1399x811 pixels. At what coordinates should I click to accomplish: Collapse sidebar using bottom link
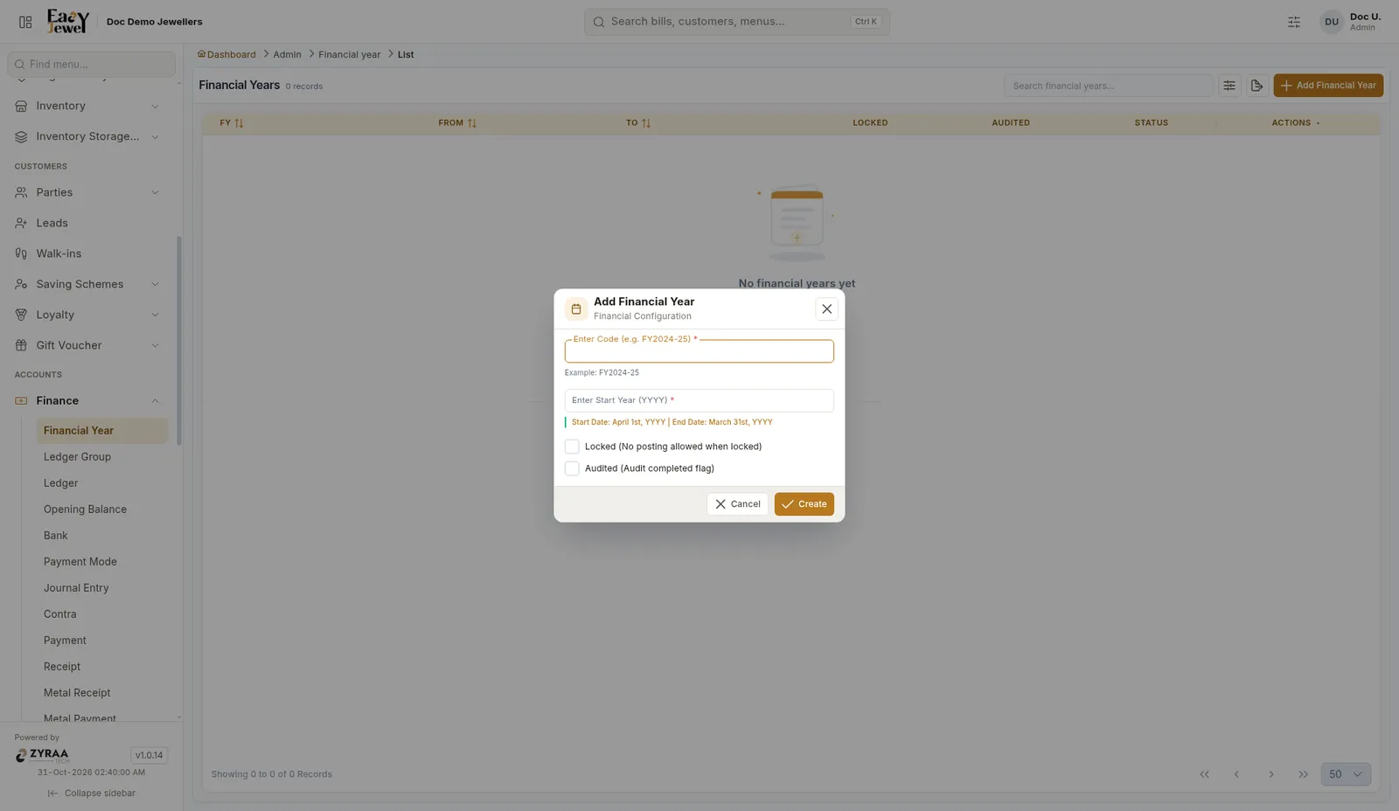(x=92, y=794)
